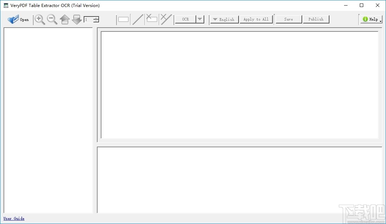The width and height of the screenshot is (386, 224).
Task: Publish the recognition results
Action: point(316,19)
